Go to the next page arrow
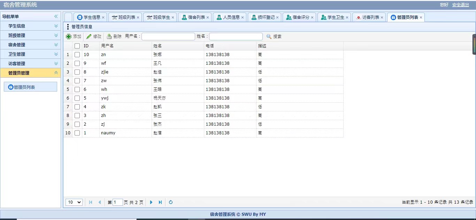 coord(151,202)
